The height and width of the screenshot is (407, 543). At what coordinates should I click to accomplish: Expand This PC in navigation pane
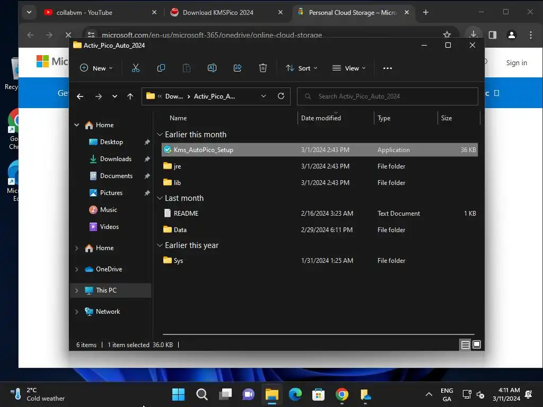(76, 290)
